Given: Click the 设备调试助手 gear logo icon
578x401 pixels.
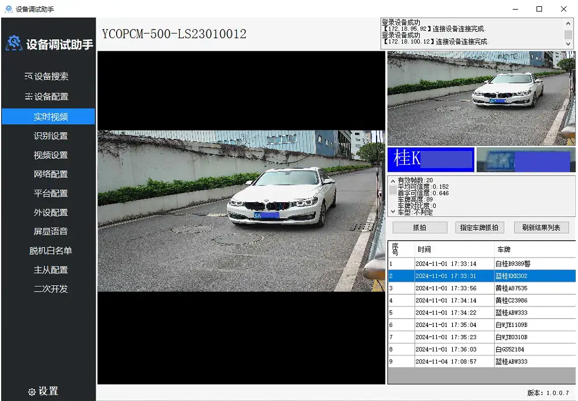Looking at the screenshot, I should point(14,43).
